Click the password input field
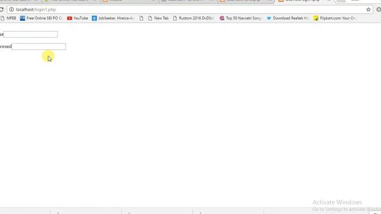This screenshot has width=381, height=214. click(39, 46)
